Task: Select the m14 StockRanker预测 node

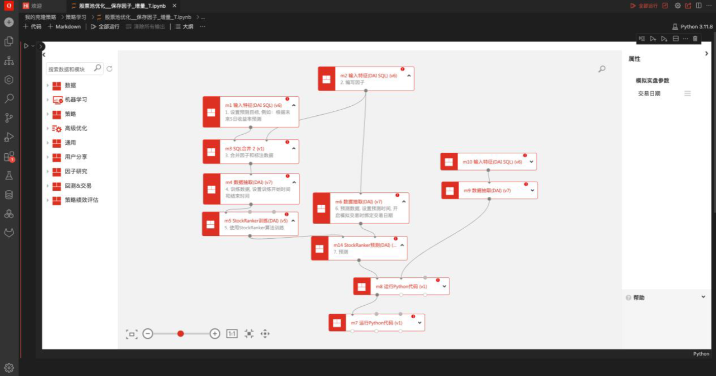Action: coord(359,248)
